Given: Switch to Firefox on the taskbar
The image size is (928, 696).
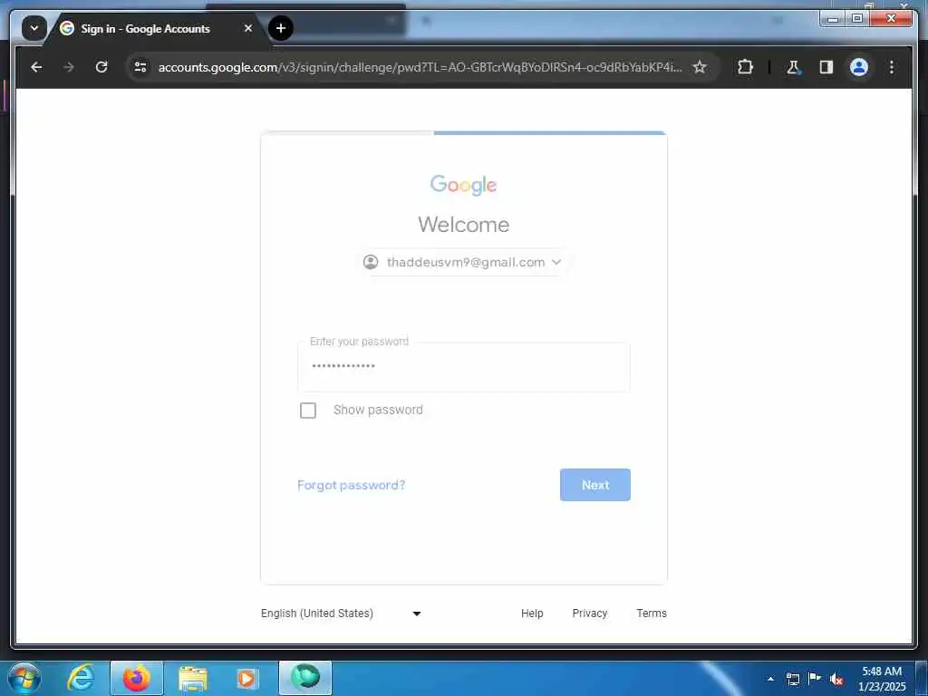Looking at the screenshot, I should [x=137, y=678].
